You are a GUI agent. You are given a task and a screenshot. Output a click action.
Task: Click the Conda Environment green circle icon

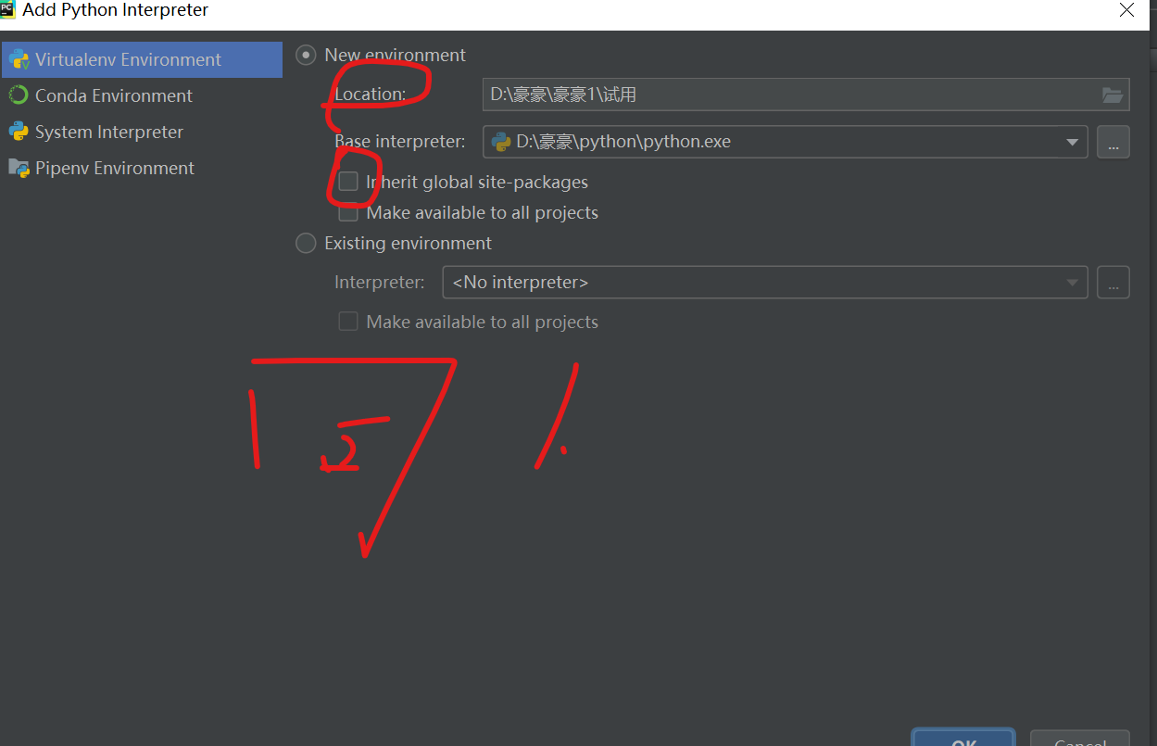(x=18, y=95)
